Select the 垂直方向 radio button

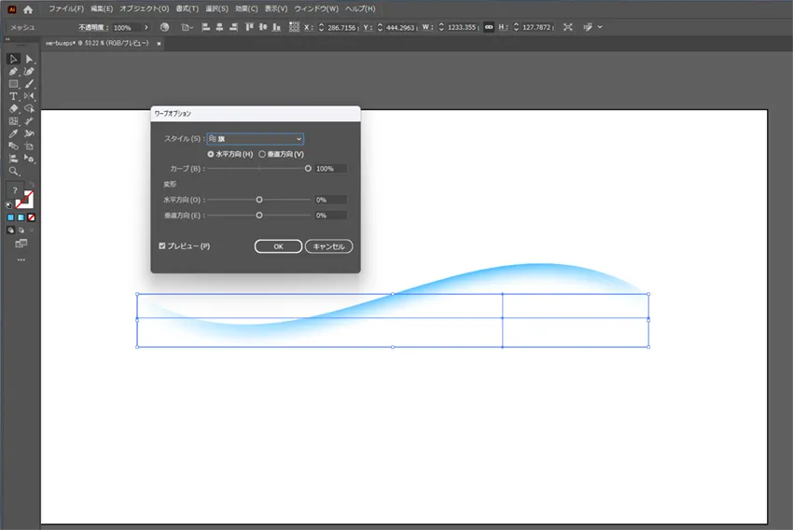coord(262,154)
